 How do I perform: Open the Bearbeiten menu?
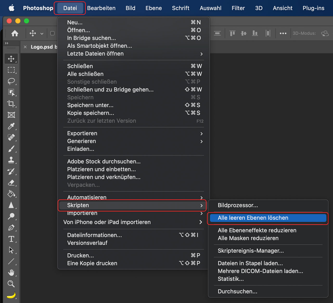101,8
